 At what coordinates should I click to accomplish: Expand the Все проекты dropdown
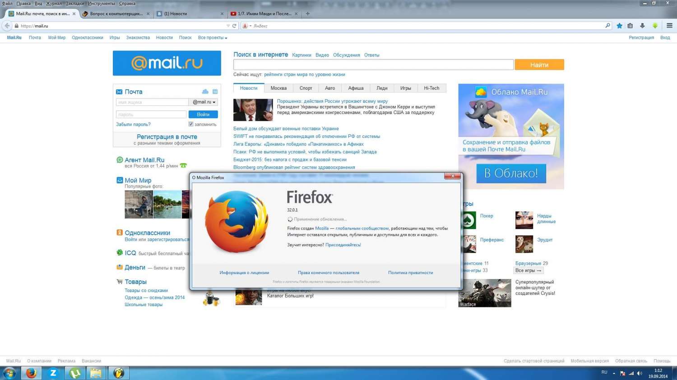tap(213, 38)
